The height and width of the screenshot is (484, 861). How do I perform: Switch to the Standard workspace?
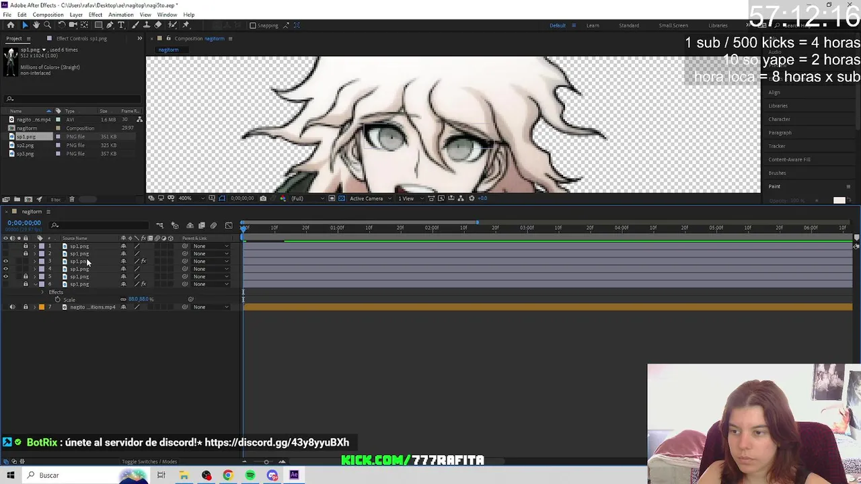[629, 26]
